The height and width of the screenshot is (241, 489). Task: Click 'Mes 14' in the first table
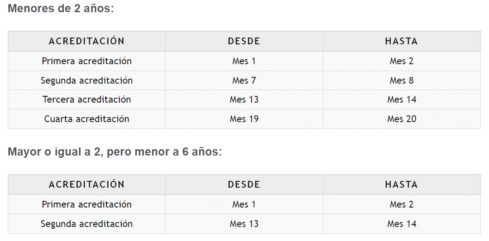click(401, 99)
